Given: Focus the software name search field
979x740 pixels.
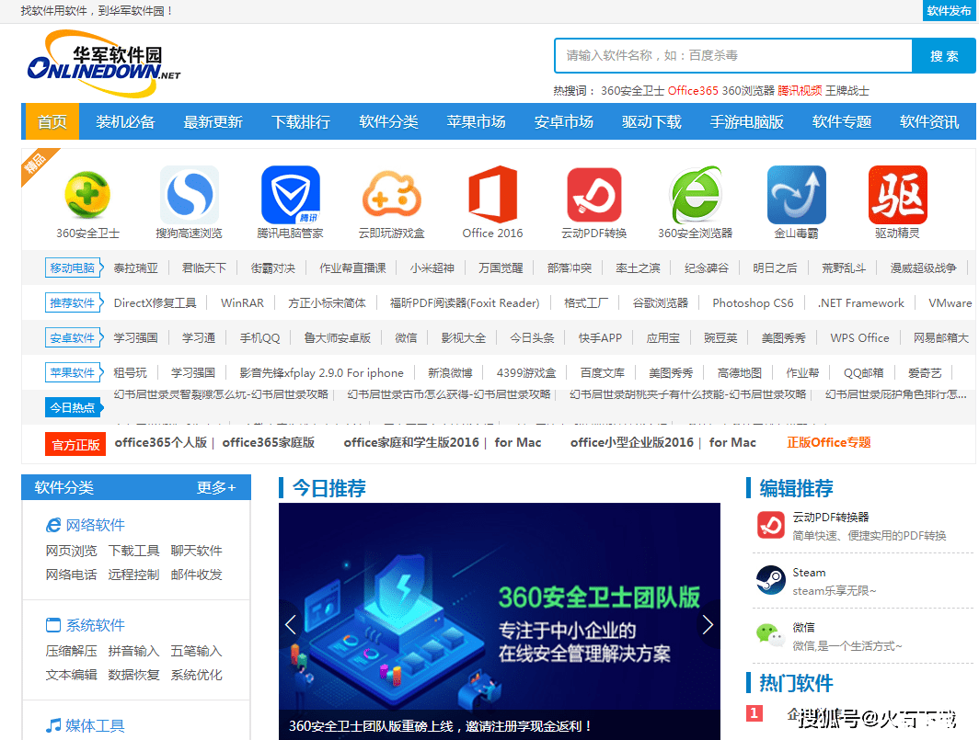Looking at the screenshot, I should [x=733, y=56].
